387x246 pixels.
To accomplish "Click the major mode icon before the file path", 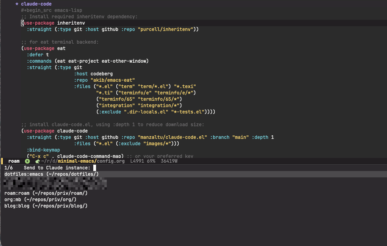I will pos(37,161).
